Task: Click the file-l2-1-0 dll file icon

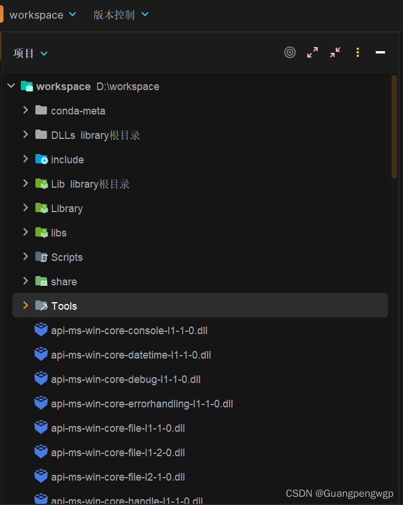Action: pyautogui.click(x=41, y=477)
